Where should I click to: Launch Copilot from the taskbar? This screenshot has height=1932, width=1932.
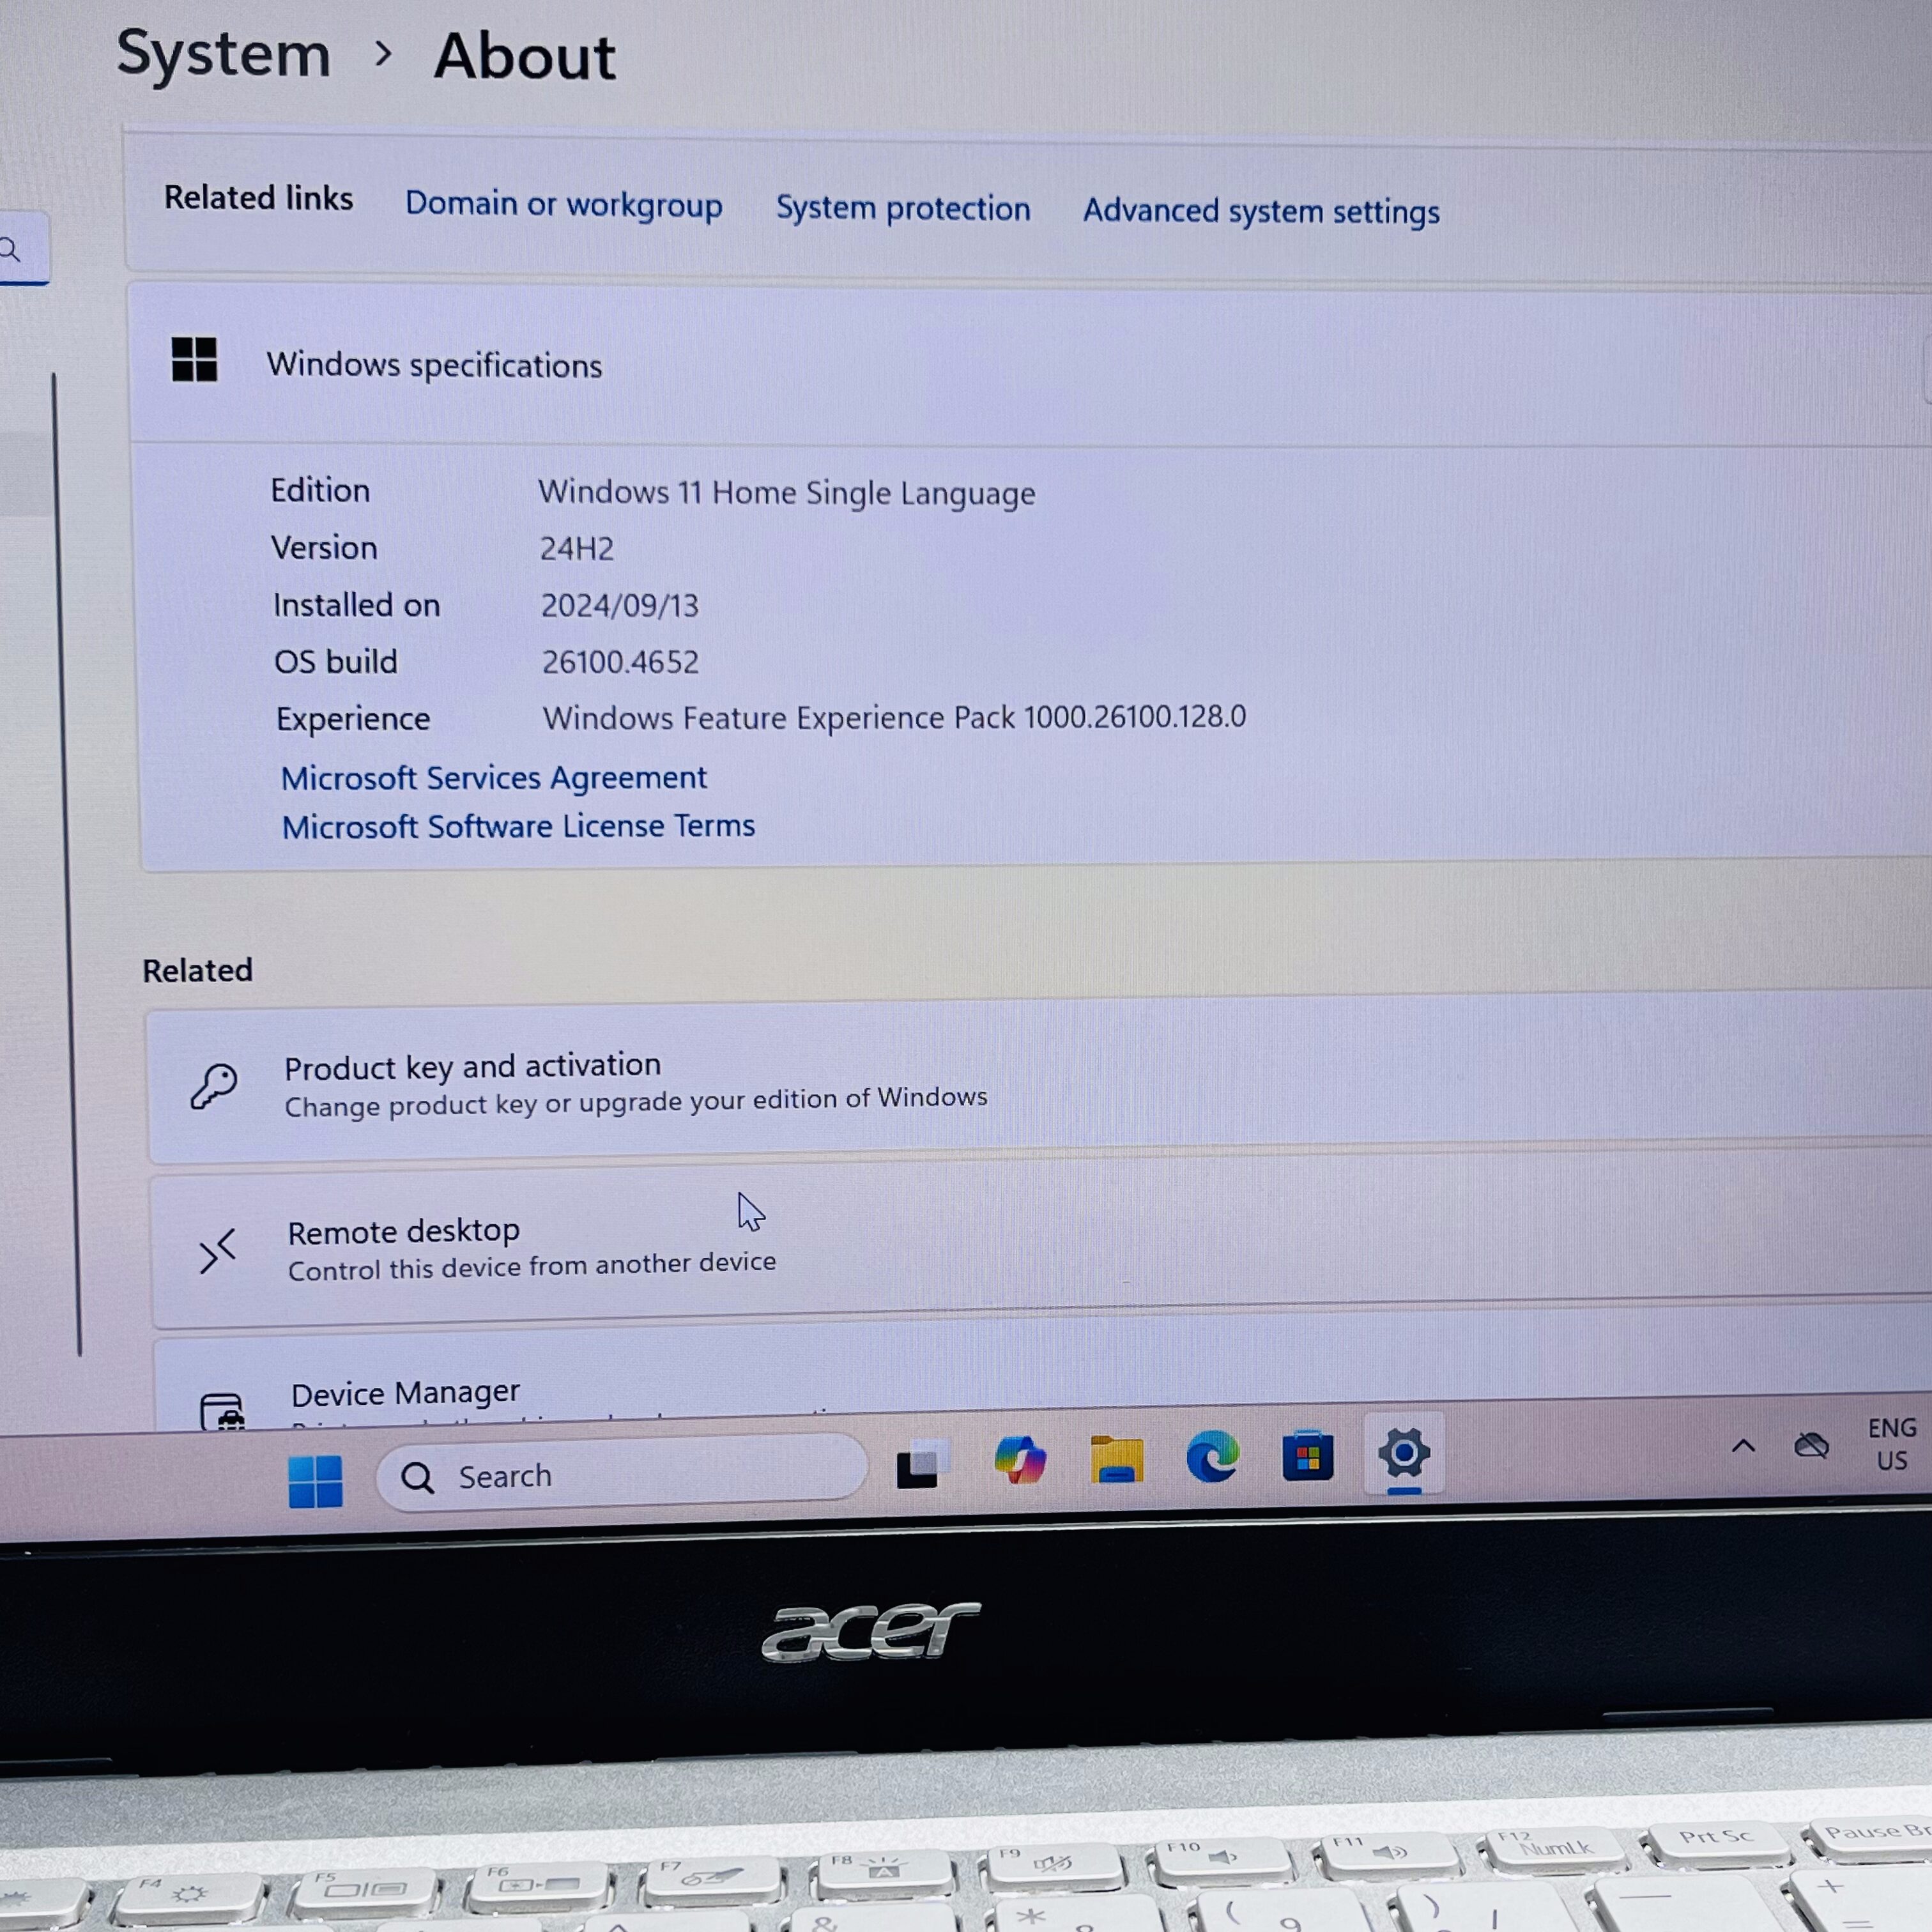[1019, 1459]
